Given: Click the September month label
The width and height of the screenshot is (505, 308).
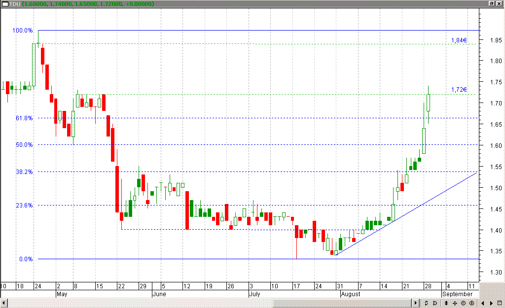Looking at the screenshot, I should [457, 294].
